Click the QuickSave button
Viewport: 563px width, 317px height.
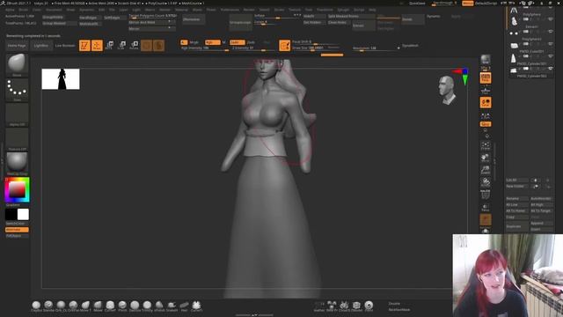click(x=417, y=4)
